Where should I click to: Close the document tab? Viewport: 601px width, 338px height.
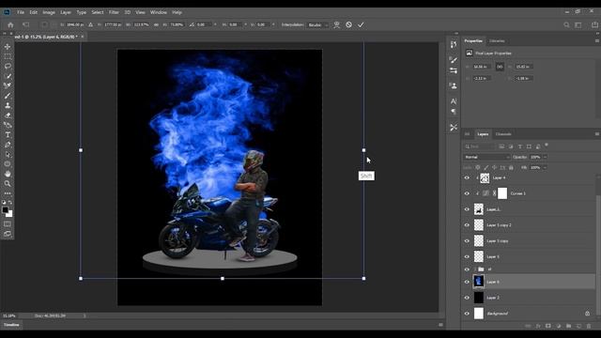point(83,37)
